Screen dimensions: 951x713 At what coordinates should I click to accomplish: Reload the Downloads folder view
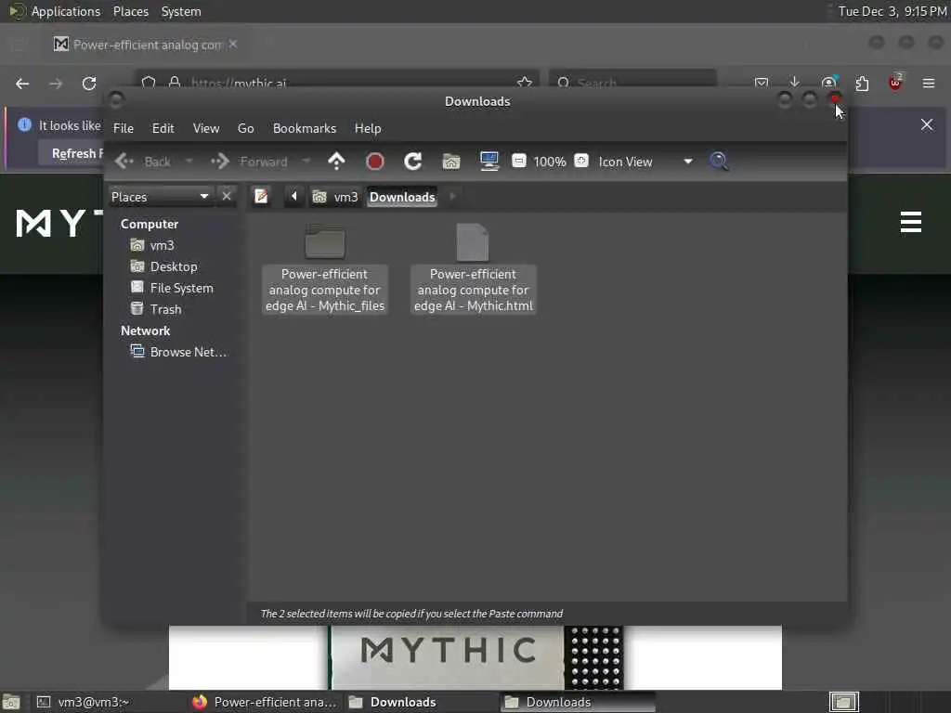pyautogui.click(x=413, y=162)
